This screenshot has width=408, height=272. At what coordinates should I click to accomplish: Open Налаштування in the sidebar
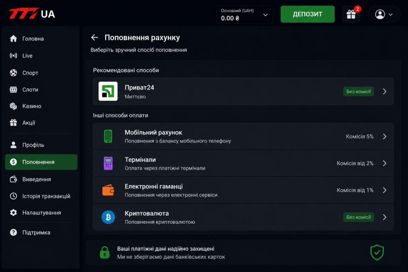pos(41,213)
